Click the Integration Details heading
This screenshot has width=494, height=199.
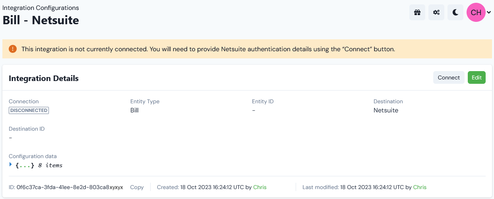tap(44, 78)
